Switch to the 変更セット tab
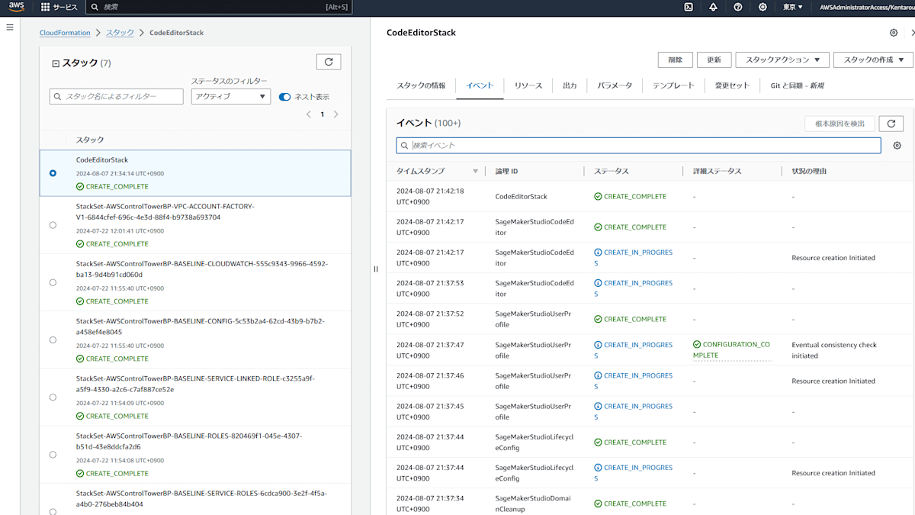Screen dimensions: 915x515 tap(732, 85)
